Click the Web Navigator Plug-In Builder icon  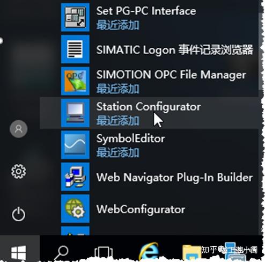click(x=75, y=177)
